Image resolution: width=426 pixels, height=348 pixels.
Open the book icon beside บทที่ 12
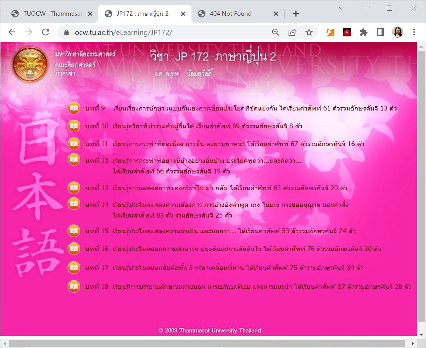74,160
